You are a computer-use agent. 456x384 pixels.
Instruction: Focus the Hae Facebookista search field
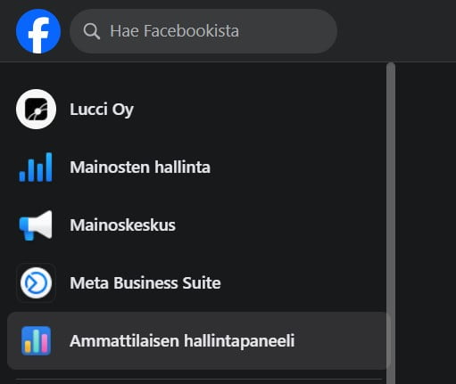[x=203, y=31]
